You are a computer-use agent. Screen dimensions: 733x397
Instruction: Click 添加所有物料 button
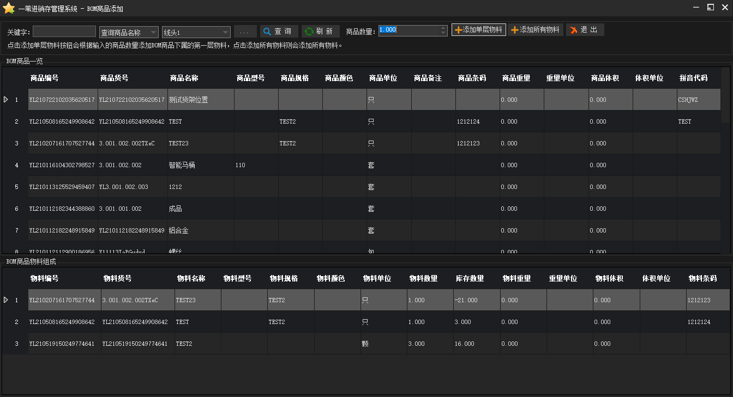(x=536, y=30)
